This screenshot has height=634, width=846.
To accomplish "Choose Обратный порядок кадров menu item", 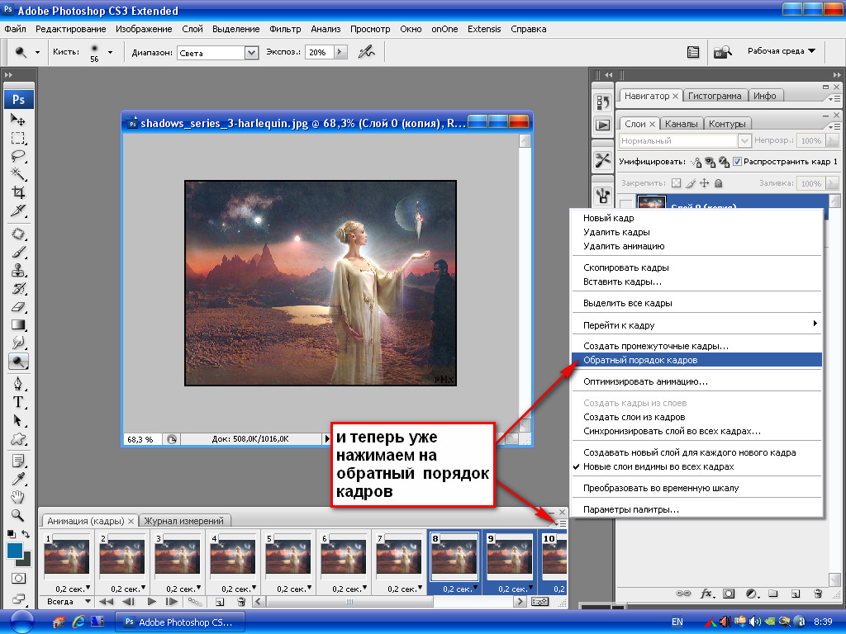I will pyautogui.click(x=696, y=360).
